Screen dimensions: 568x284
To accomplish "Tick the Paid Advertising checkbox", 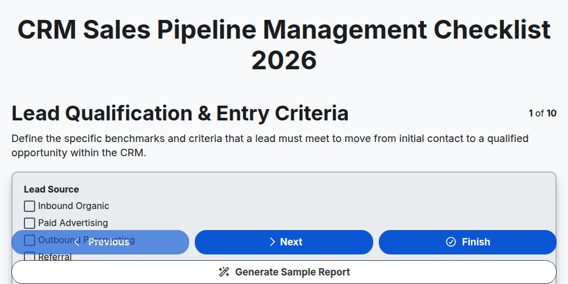I will pos(30,223).
